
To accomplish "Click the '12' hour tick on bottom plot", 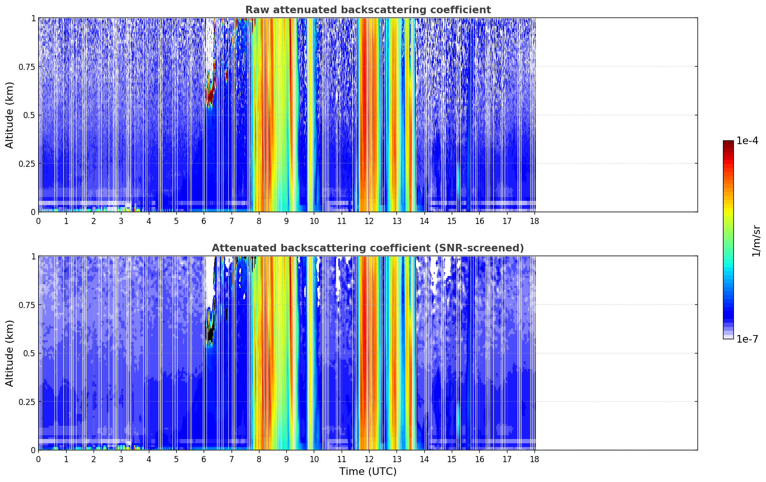I will click(x=369, y=459).
